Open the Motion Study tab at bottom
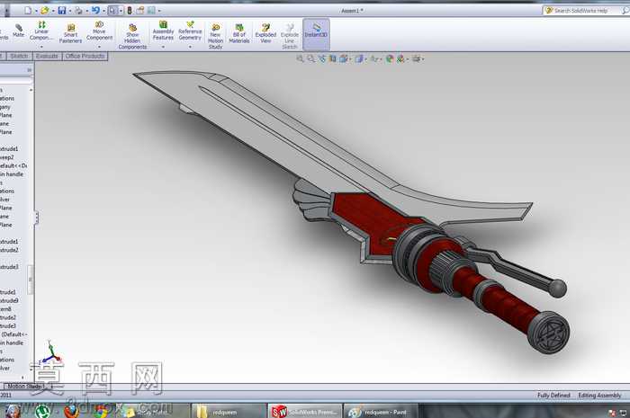This screenshot has height=418, width=630. click(24, 387)
